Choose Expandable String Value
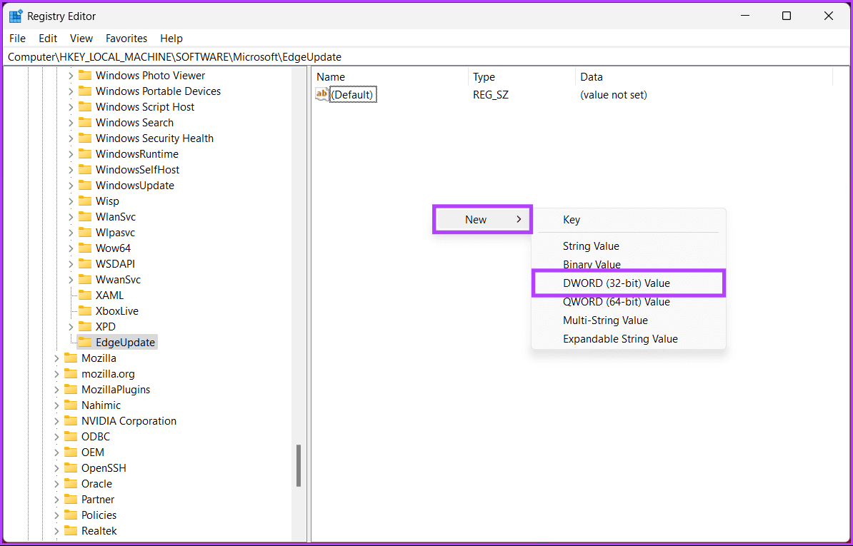Viewport: 853px width, 546px height. (x=629, y=339)
